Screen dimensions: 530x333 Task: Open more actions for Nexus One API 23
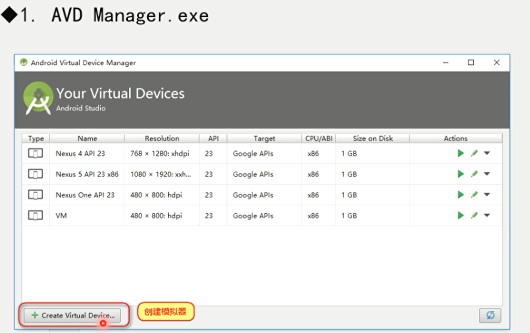(x=487, y=194)
